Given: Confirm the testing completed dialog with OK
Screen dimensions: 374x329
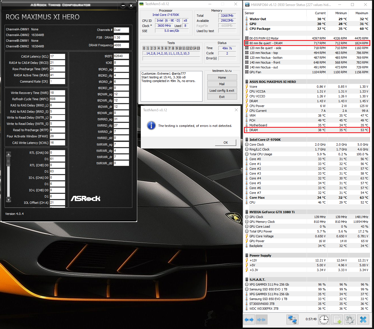Looking at the screenshot, I should point(226,143).
